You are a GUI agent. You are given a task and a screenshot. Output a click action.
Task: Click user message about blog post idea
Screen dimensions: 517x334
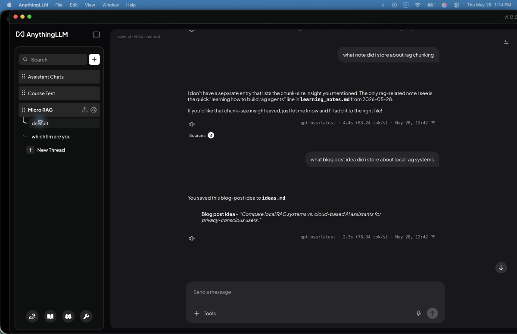(x=372, y=159)
